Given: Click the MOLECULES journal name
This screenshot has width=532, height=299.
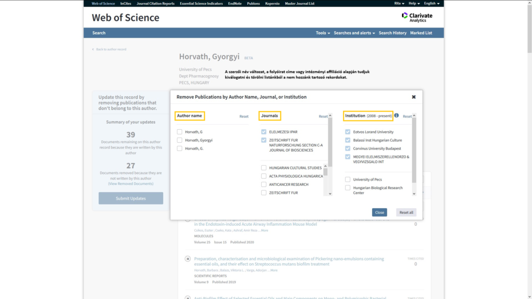Looking at the screenshot, I should tap(204, 236).
